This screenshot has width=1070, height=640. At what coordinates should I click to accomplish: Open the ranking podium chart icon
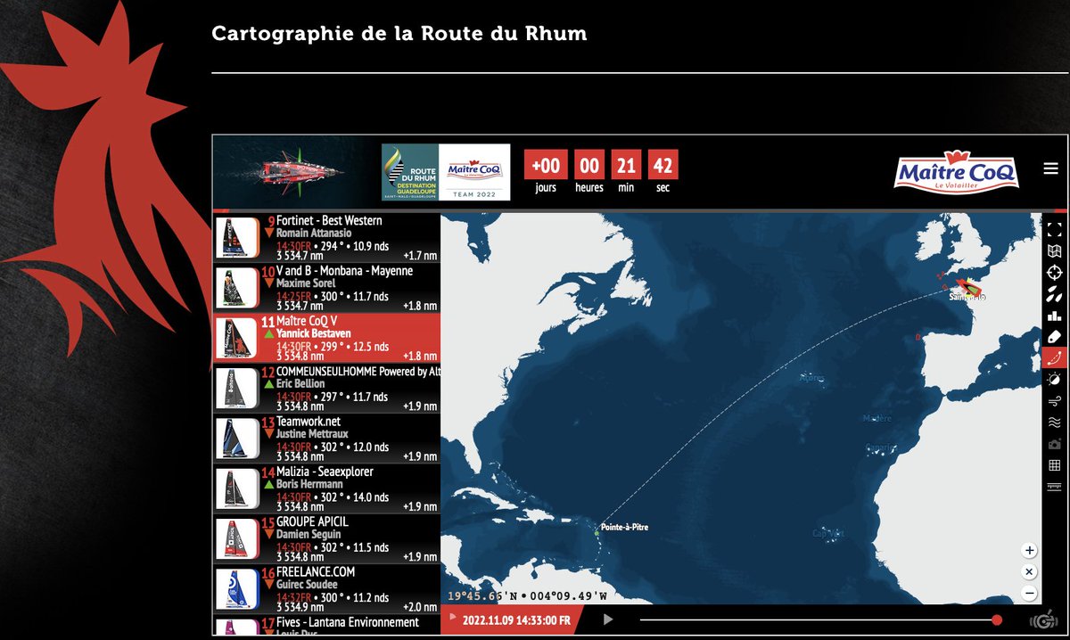point(1054,316)
